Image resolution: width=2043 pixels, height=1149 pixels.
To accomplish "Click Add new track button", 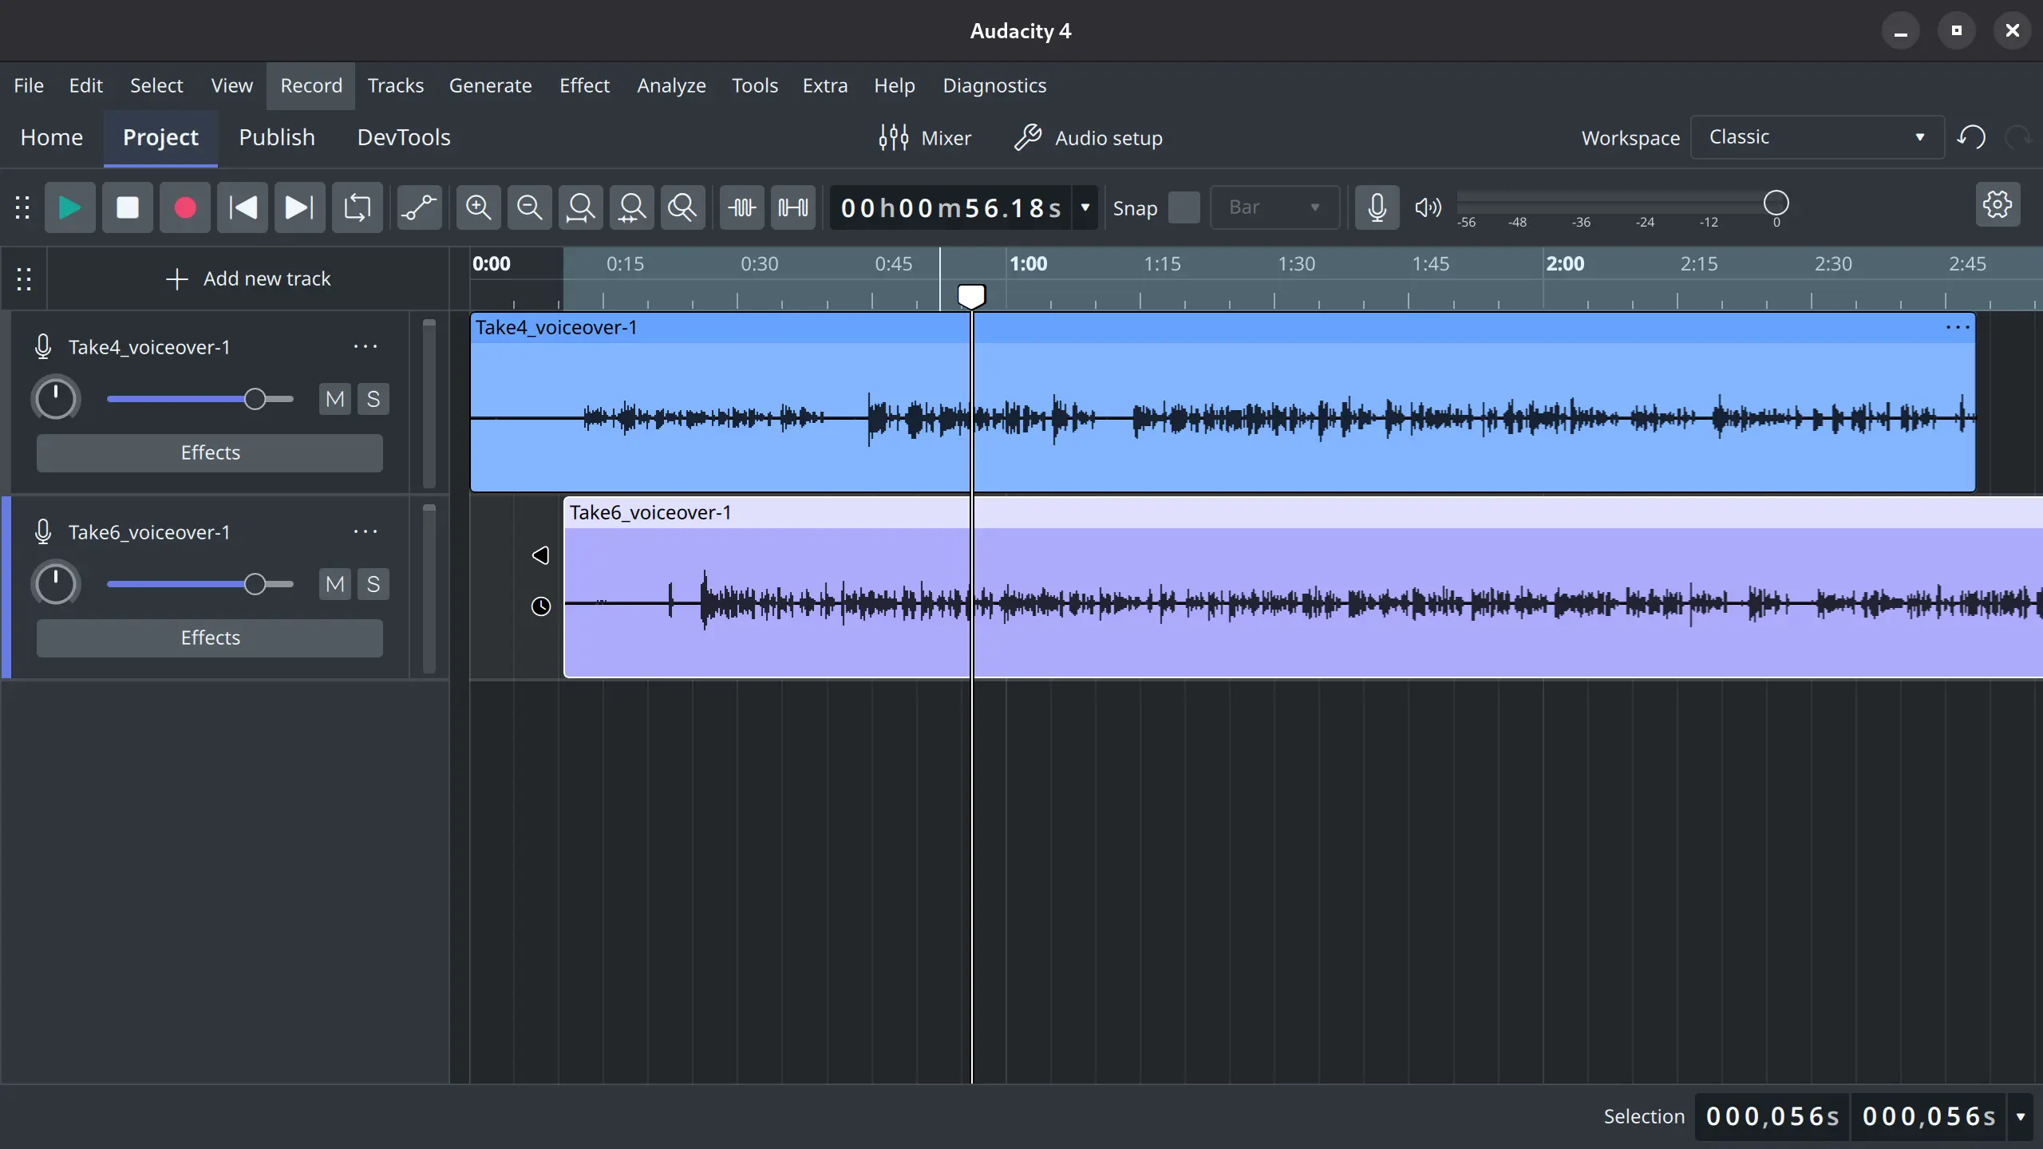I will point(248,278).
